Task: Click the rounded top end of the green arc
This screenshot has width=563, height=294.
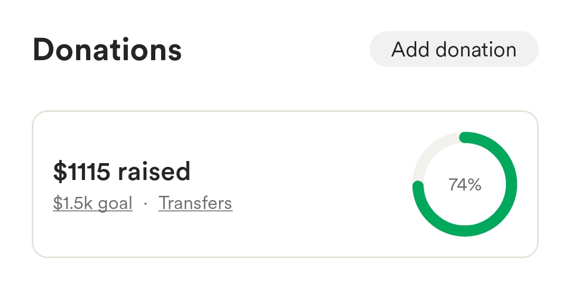Action: pyautogui.click(x=465, y=138)
